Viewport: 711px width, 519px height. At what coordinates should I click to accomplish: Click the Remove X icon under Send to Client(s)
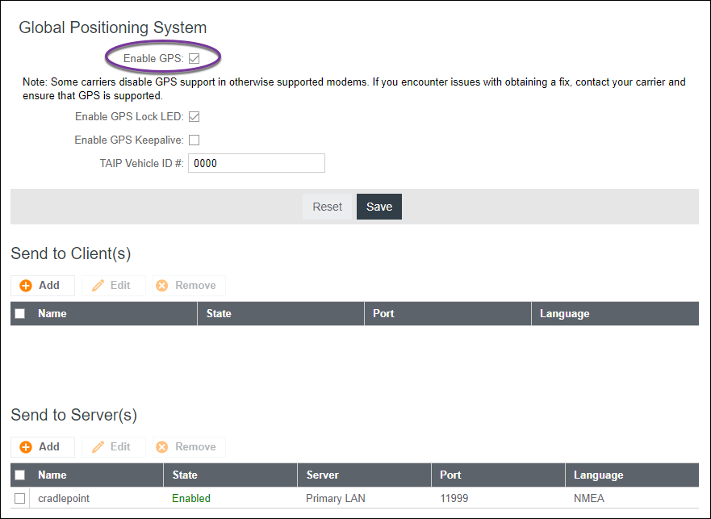[x=161, y=286]
